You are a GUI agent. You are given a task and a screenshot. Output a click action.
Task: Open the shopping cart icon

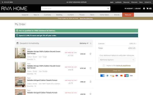point(147,8)
